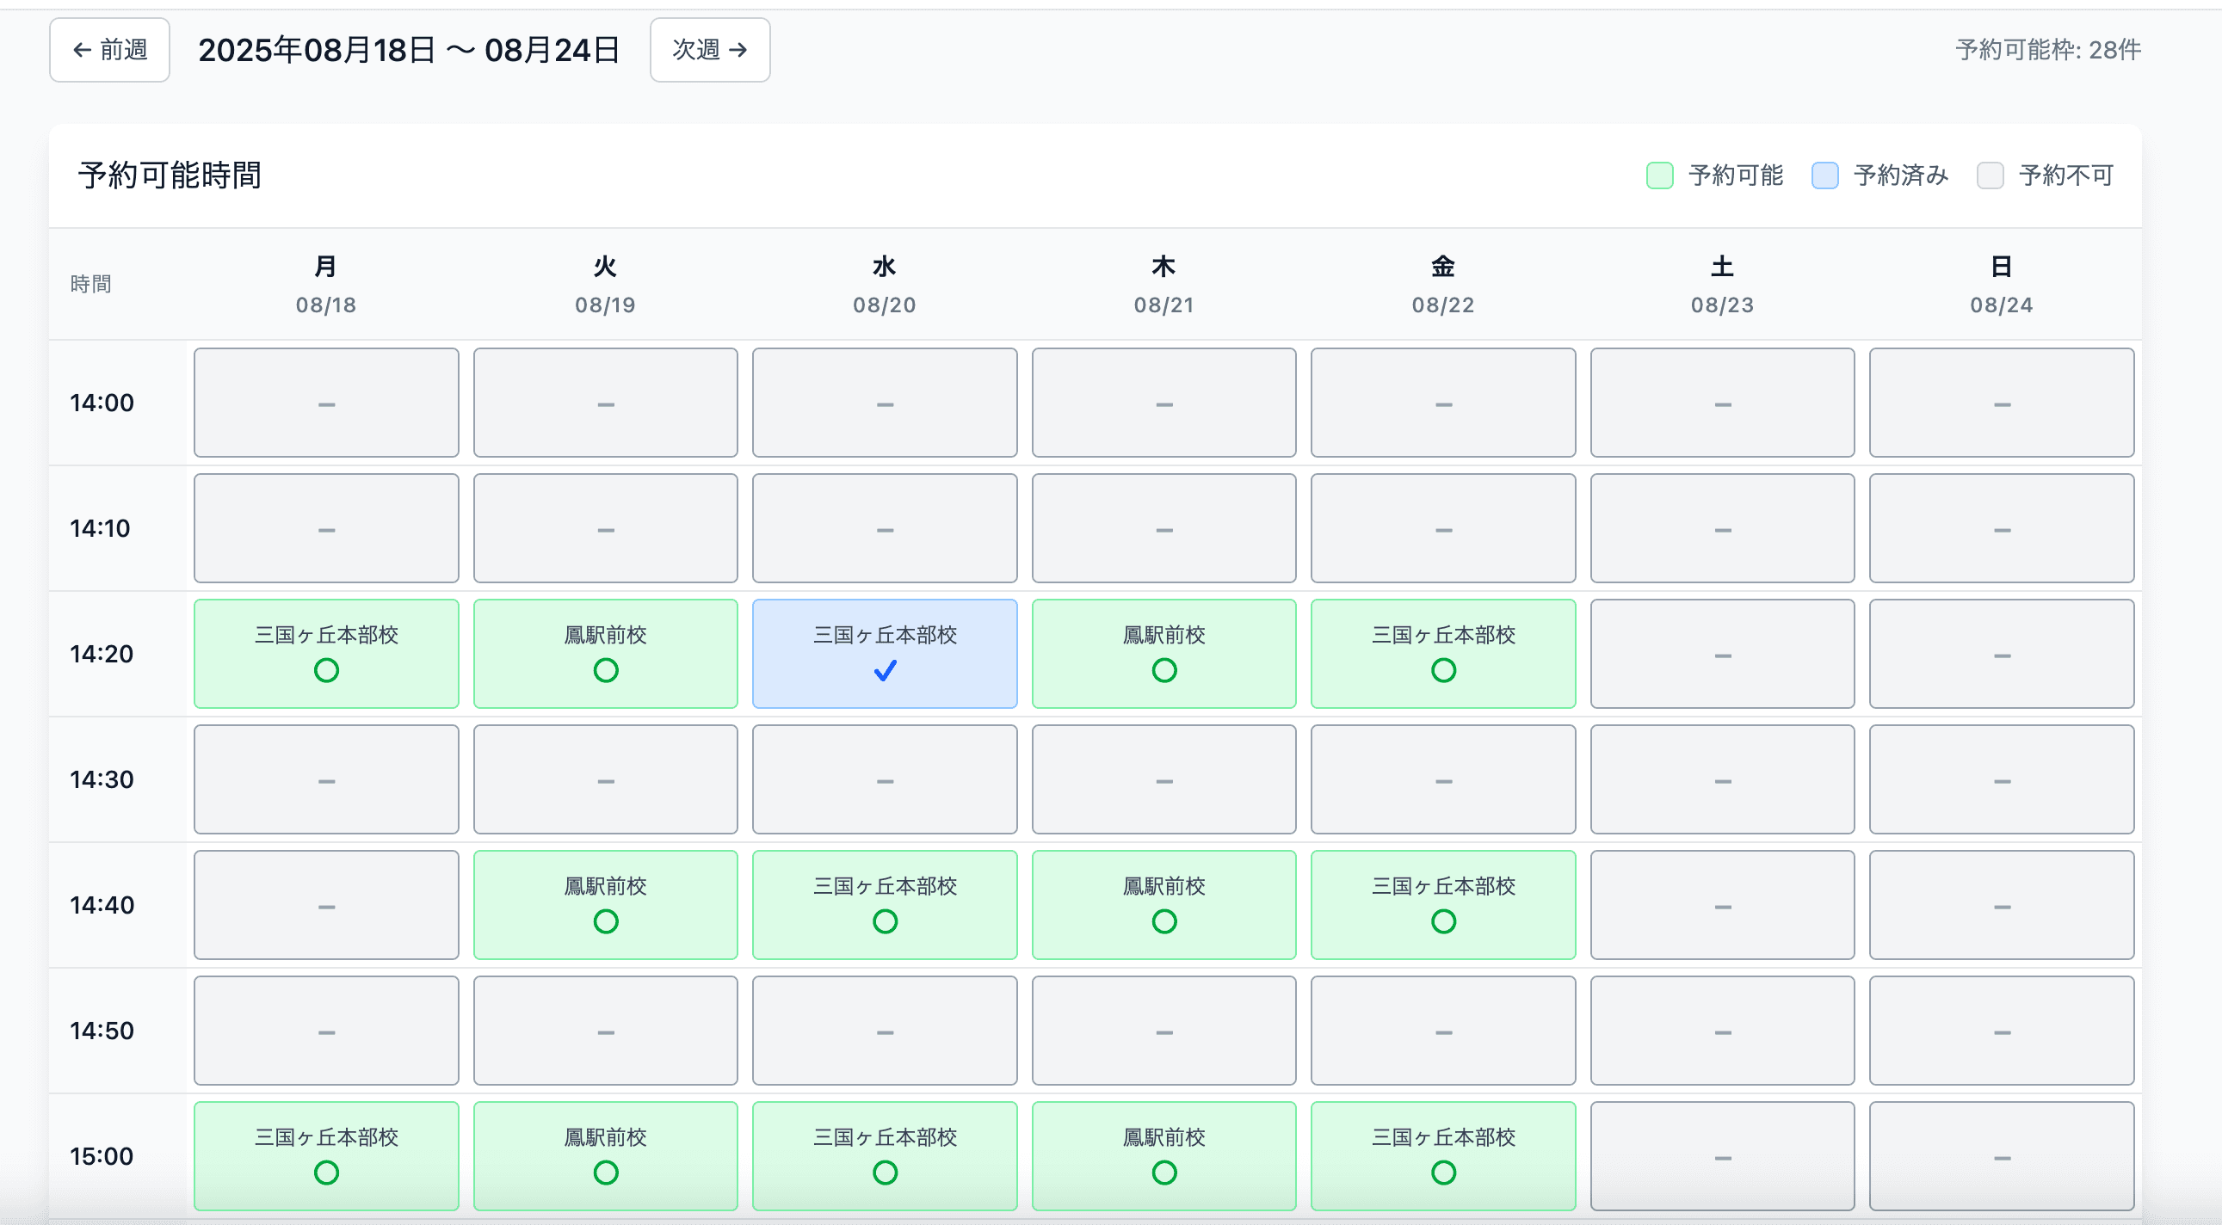Image resolution: width=2222 pixels, height=1225 pixels.
Task: Click the 水 08/20 column header
Action: click(885, 285)
